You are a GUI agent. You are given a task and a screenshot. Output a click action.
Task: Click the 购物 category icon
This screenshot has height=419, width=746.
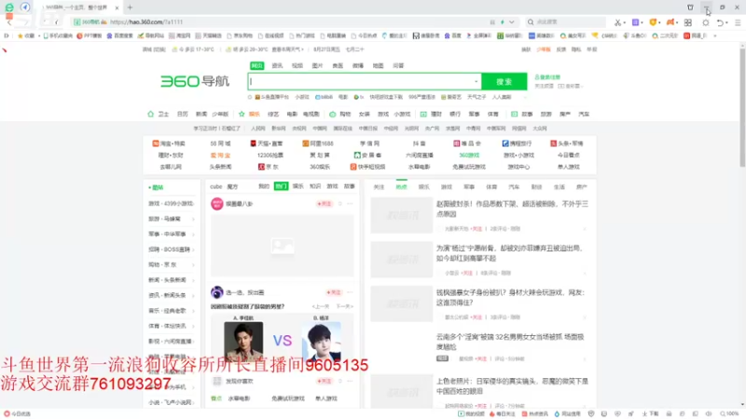[333, 114]
